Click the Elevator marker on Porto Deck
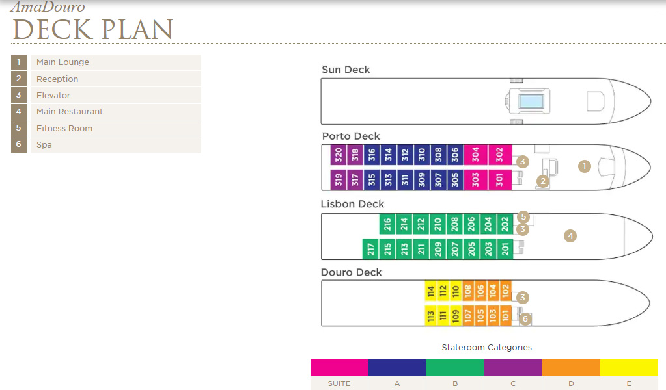 523,161
